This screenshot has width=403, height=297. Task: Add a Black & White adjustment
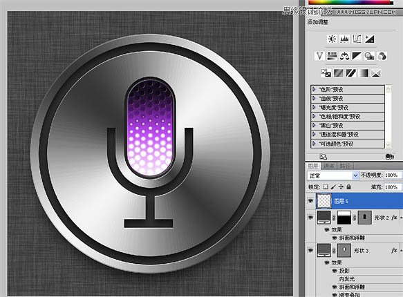tap(357, 56)
